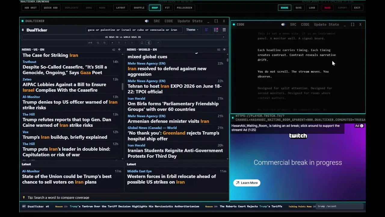The width and height of the screenshot is (385, 217).
Task: Go to previous item arrow
Action: point(125,43)
